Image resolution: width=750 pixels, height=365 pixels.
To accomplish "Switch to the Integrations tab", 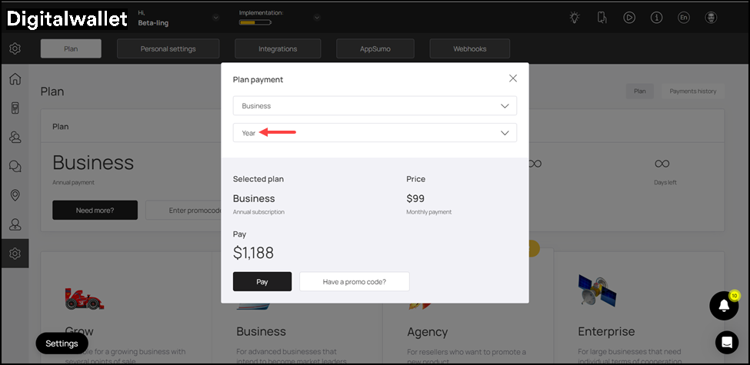I will click(278, 49).
